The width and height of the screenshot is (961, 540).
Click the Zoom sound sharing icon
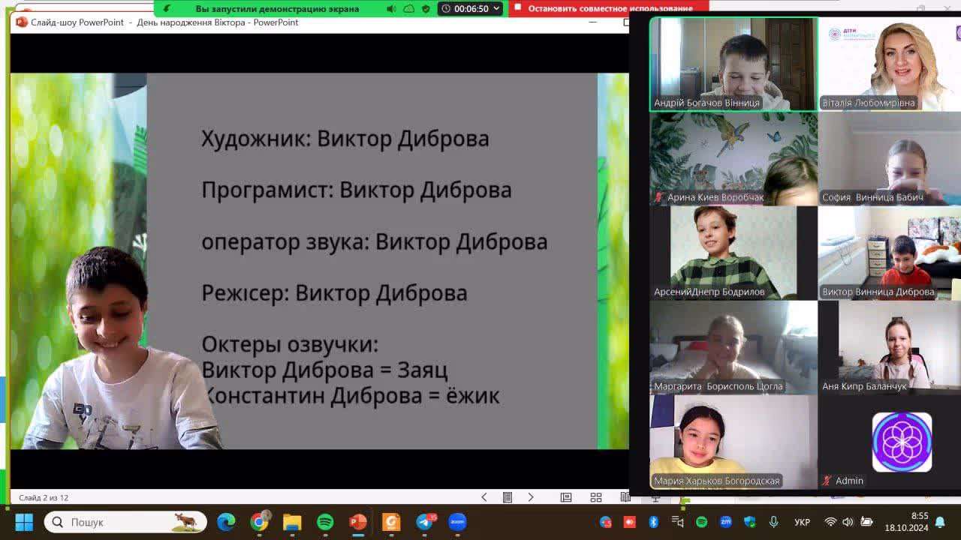tap(391, 9)
